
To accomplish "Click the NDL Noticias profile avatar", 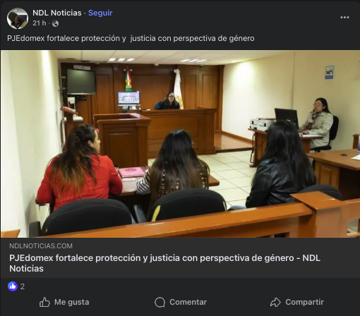I will click(18, 18).
